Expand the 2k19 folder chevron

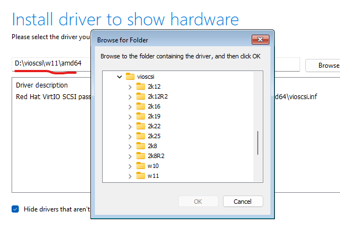[130, 116]
